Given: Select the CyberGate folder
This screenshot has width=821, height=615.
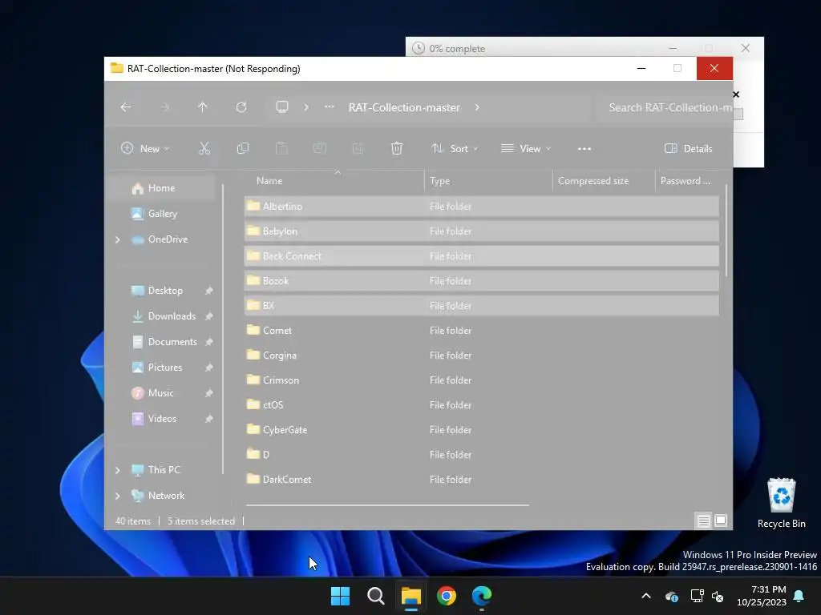Looking at the screenshot, I should (481, 430).
